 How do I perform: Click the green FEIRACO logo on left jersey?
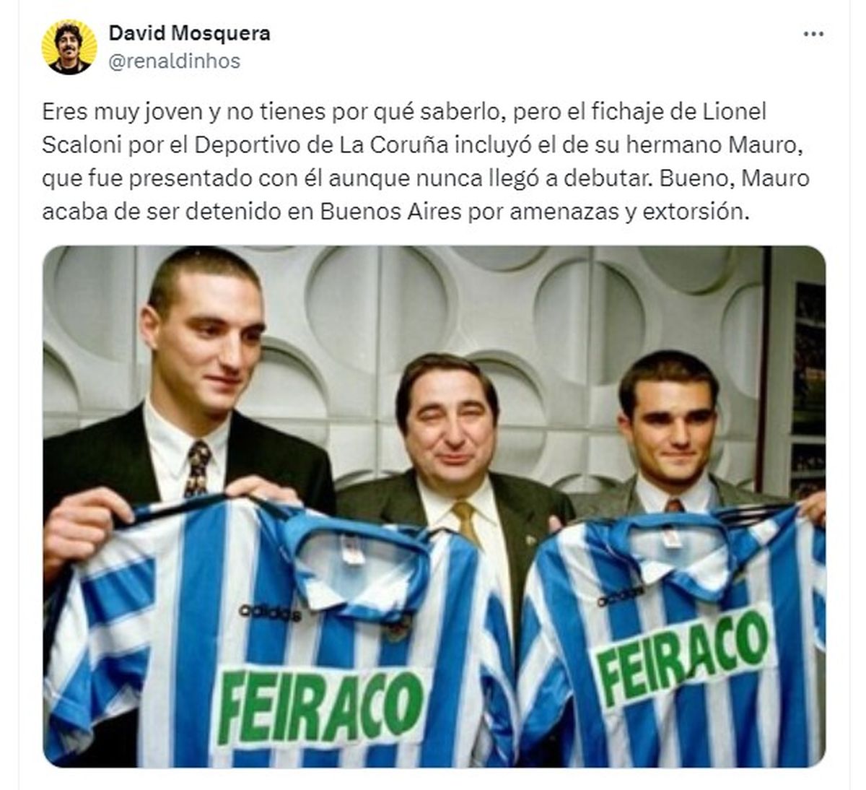320,706
